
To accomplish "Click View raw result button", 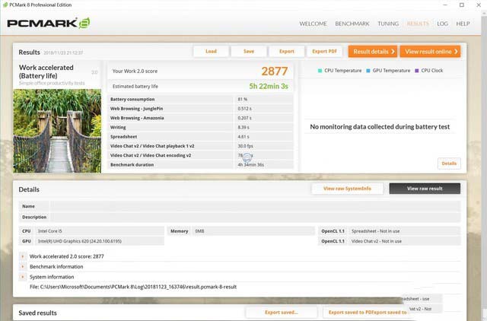I will (425, 189).
